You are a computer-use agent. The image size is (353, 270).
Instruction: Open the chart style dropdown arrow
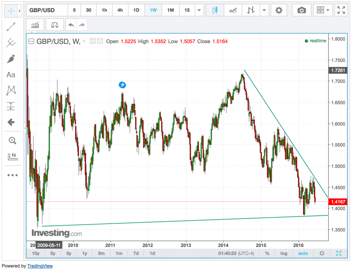point(264,10)
